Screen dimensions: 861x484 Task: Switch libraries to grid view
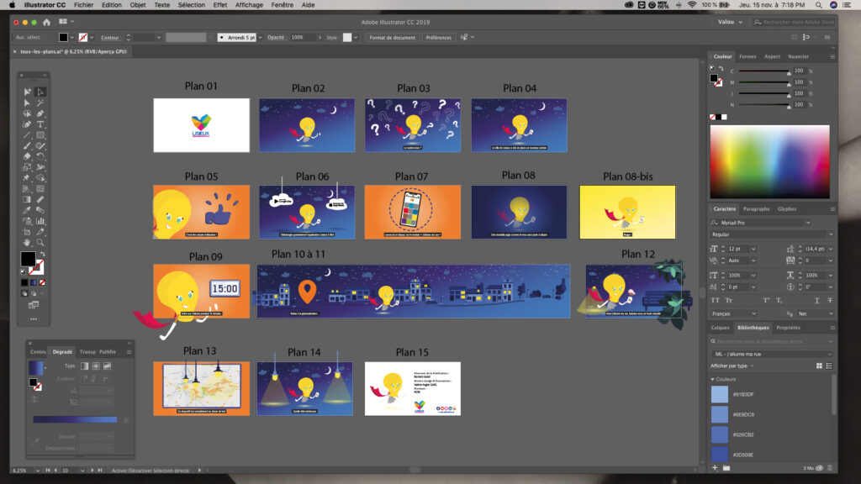(818, 366)
